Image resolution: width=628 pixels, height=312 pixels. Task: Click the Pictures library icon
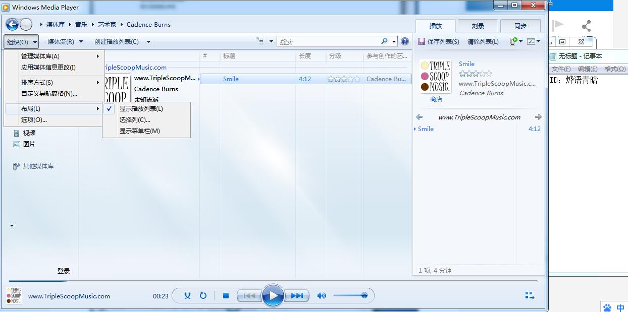tap(17, 144)
